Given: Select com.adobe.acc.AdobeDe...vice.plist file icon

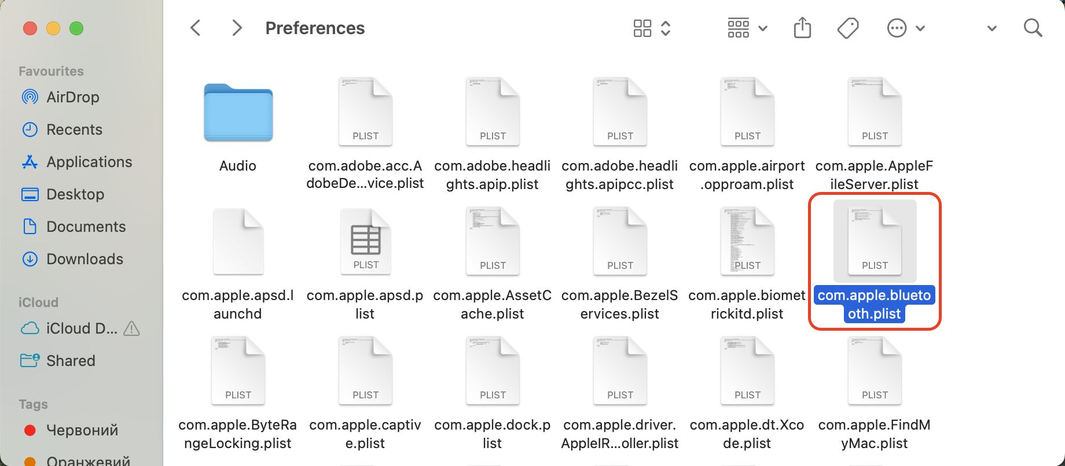Looking at the screenshot, I should pyautogui.click(x=365, y=111).
